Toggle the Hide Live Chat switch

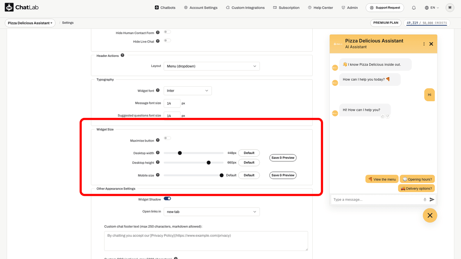pos(167,40)
